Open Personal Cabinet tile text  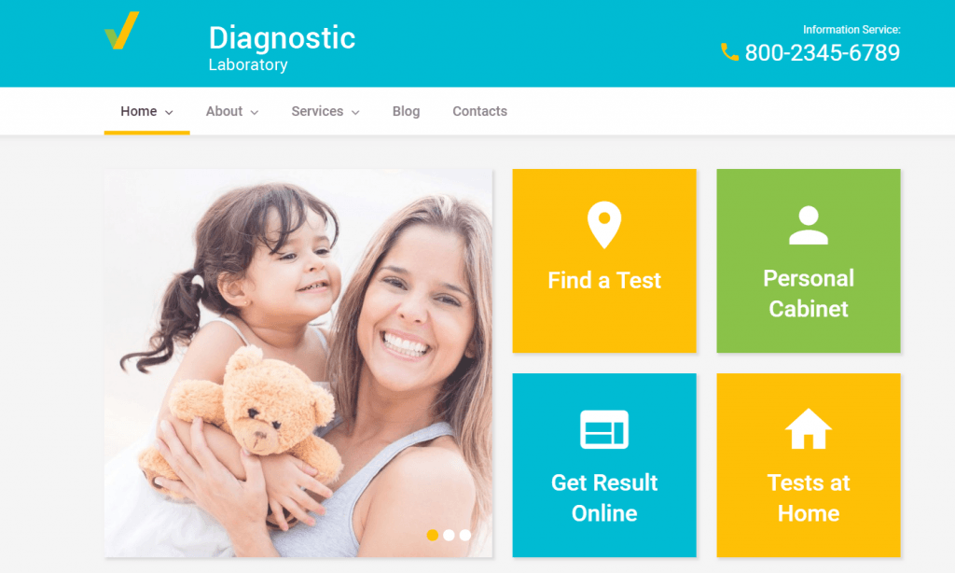pos(809,294)
